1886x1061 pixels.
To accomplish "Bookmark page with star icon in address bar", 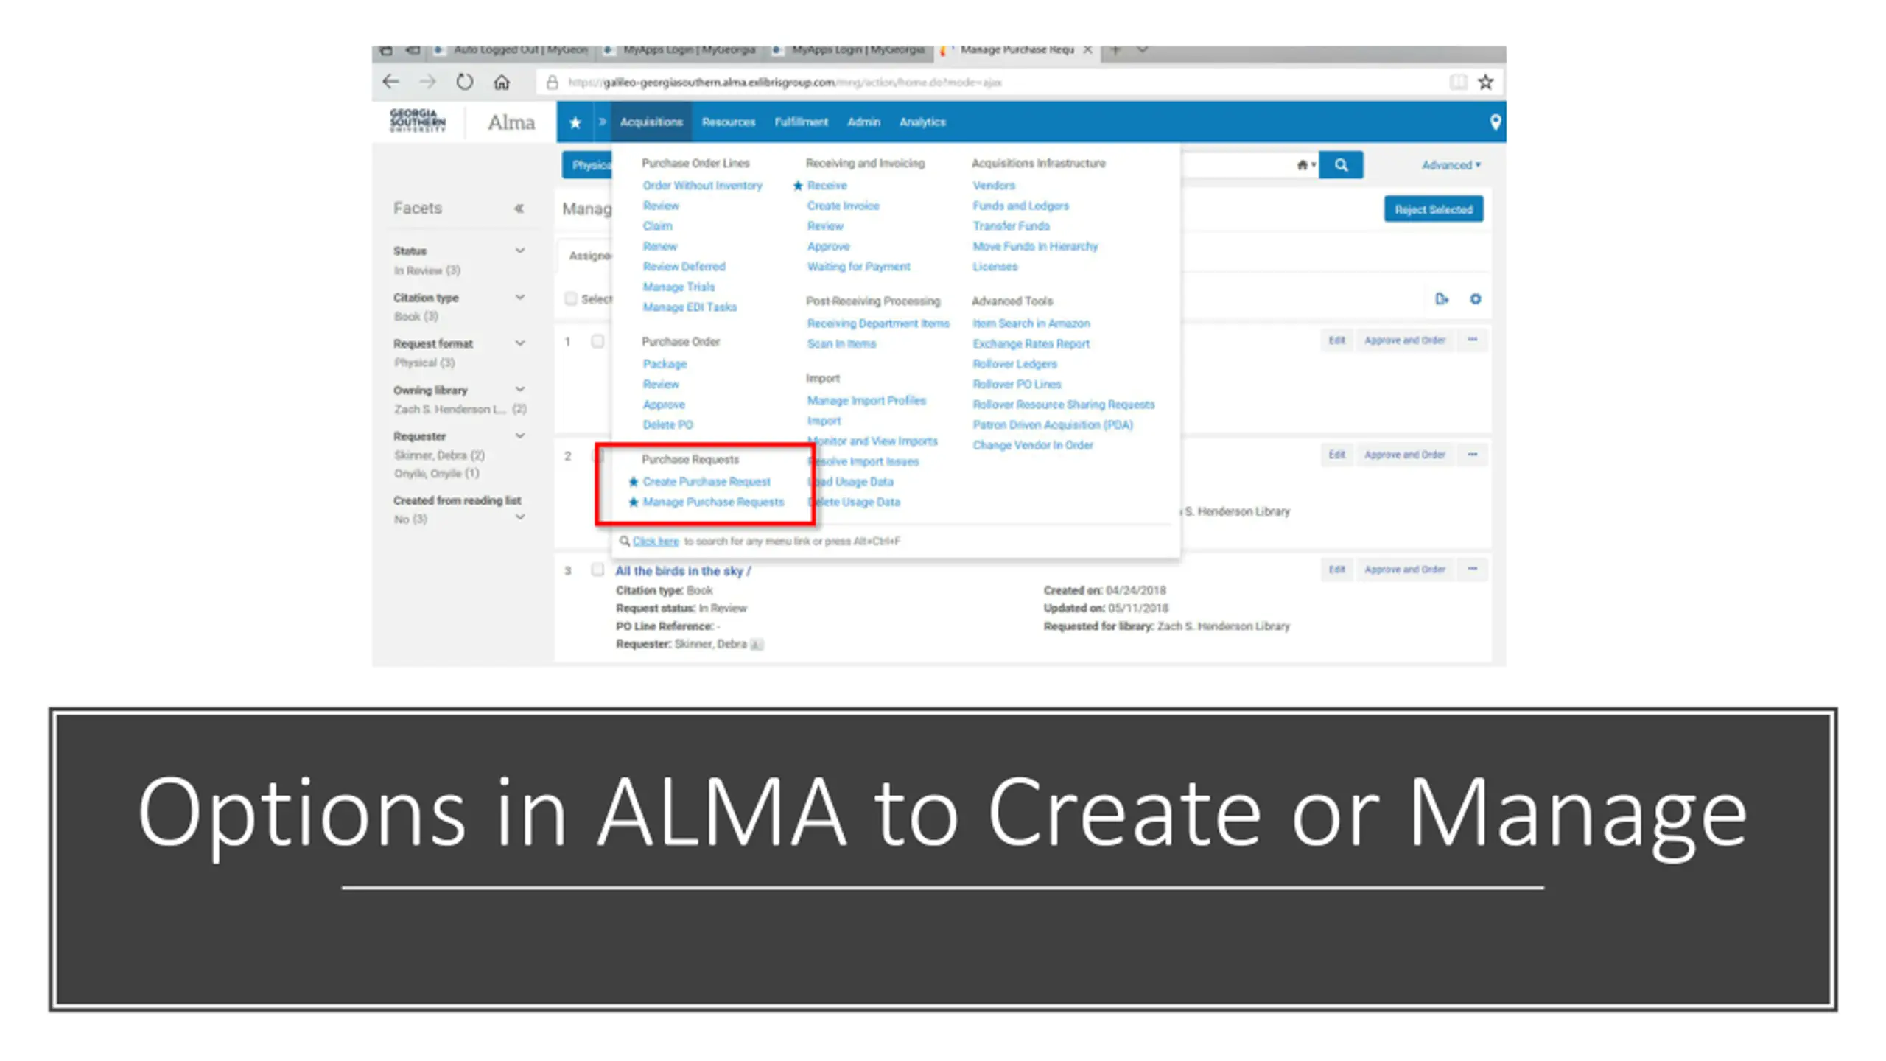I will (1485, 82).
